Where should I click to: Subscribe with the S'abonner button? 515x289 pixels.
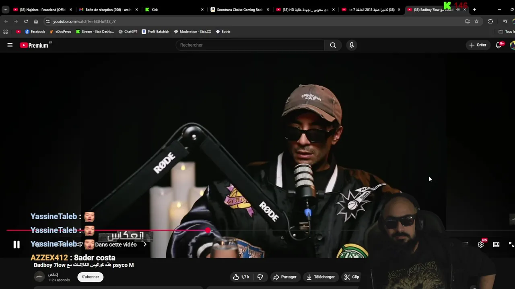tap(91, 277)
